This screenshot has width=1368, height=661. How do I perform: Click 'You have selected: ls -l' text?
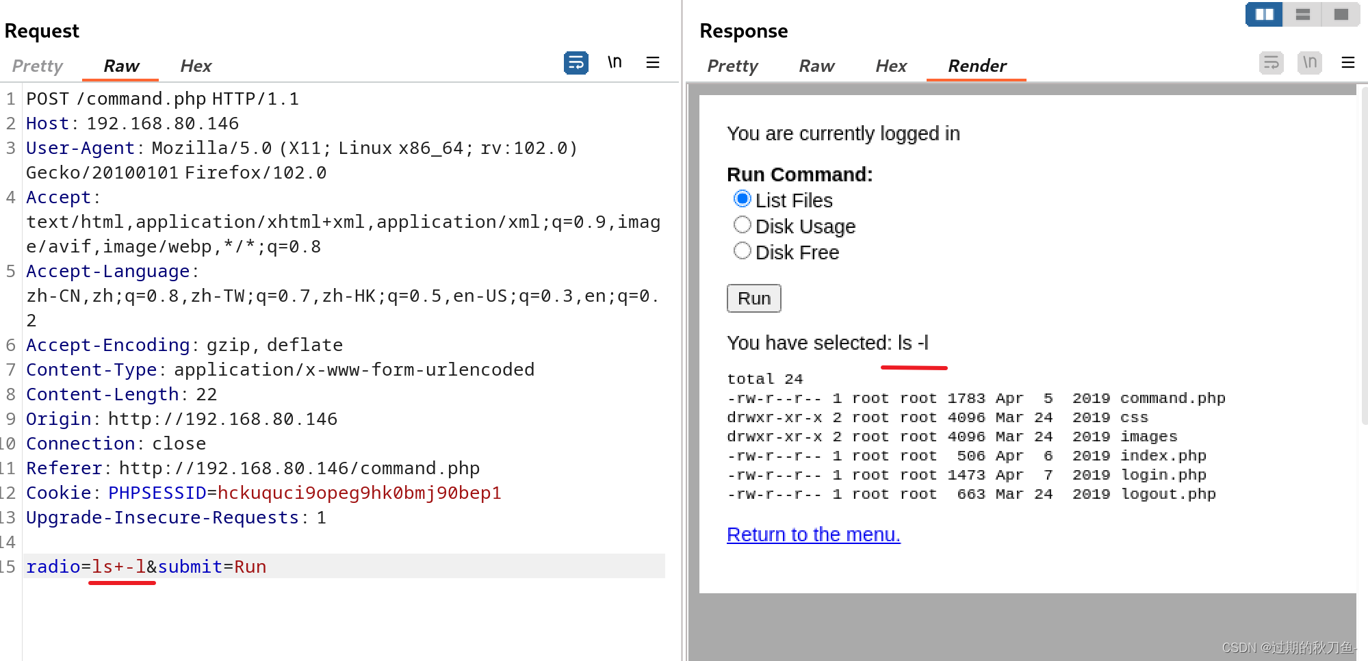click(x=828, y=343)
